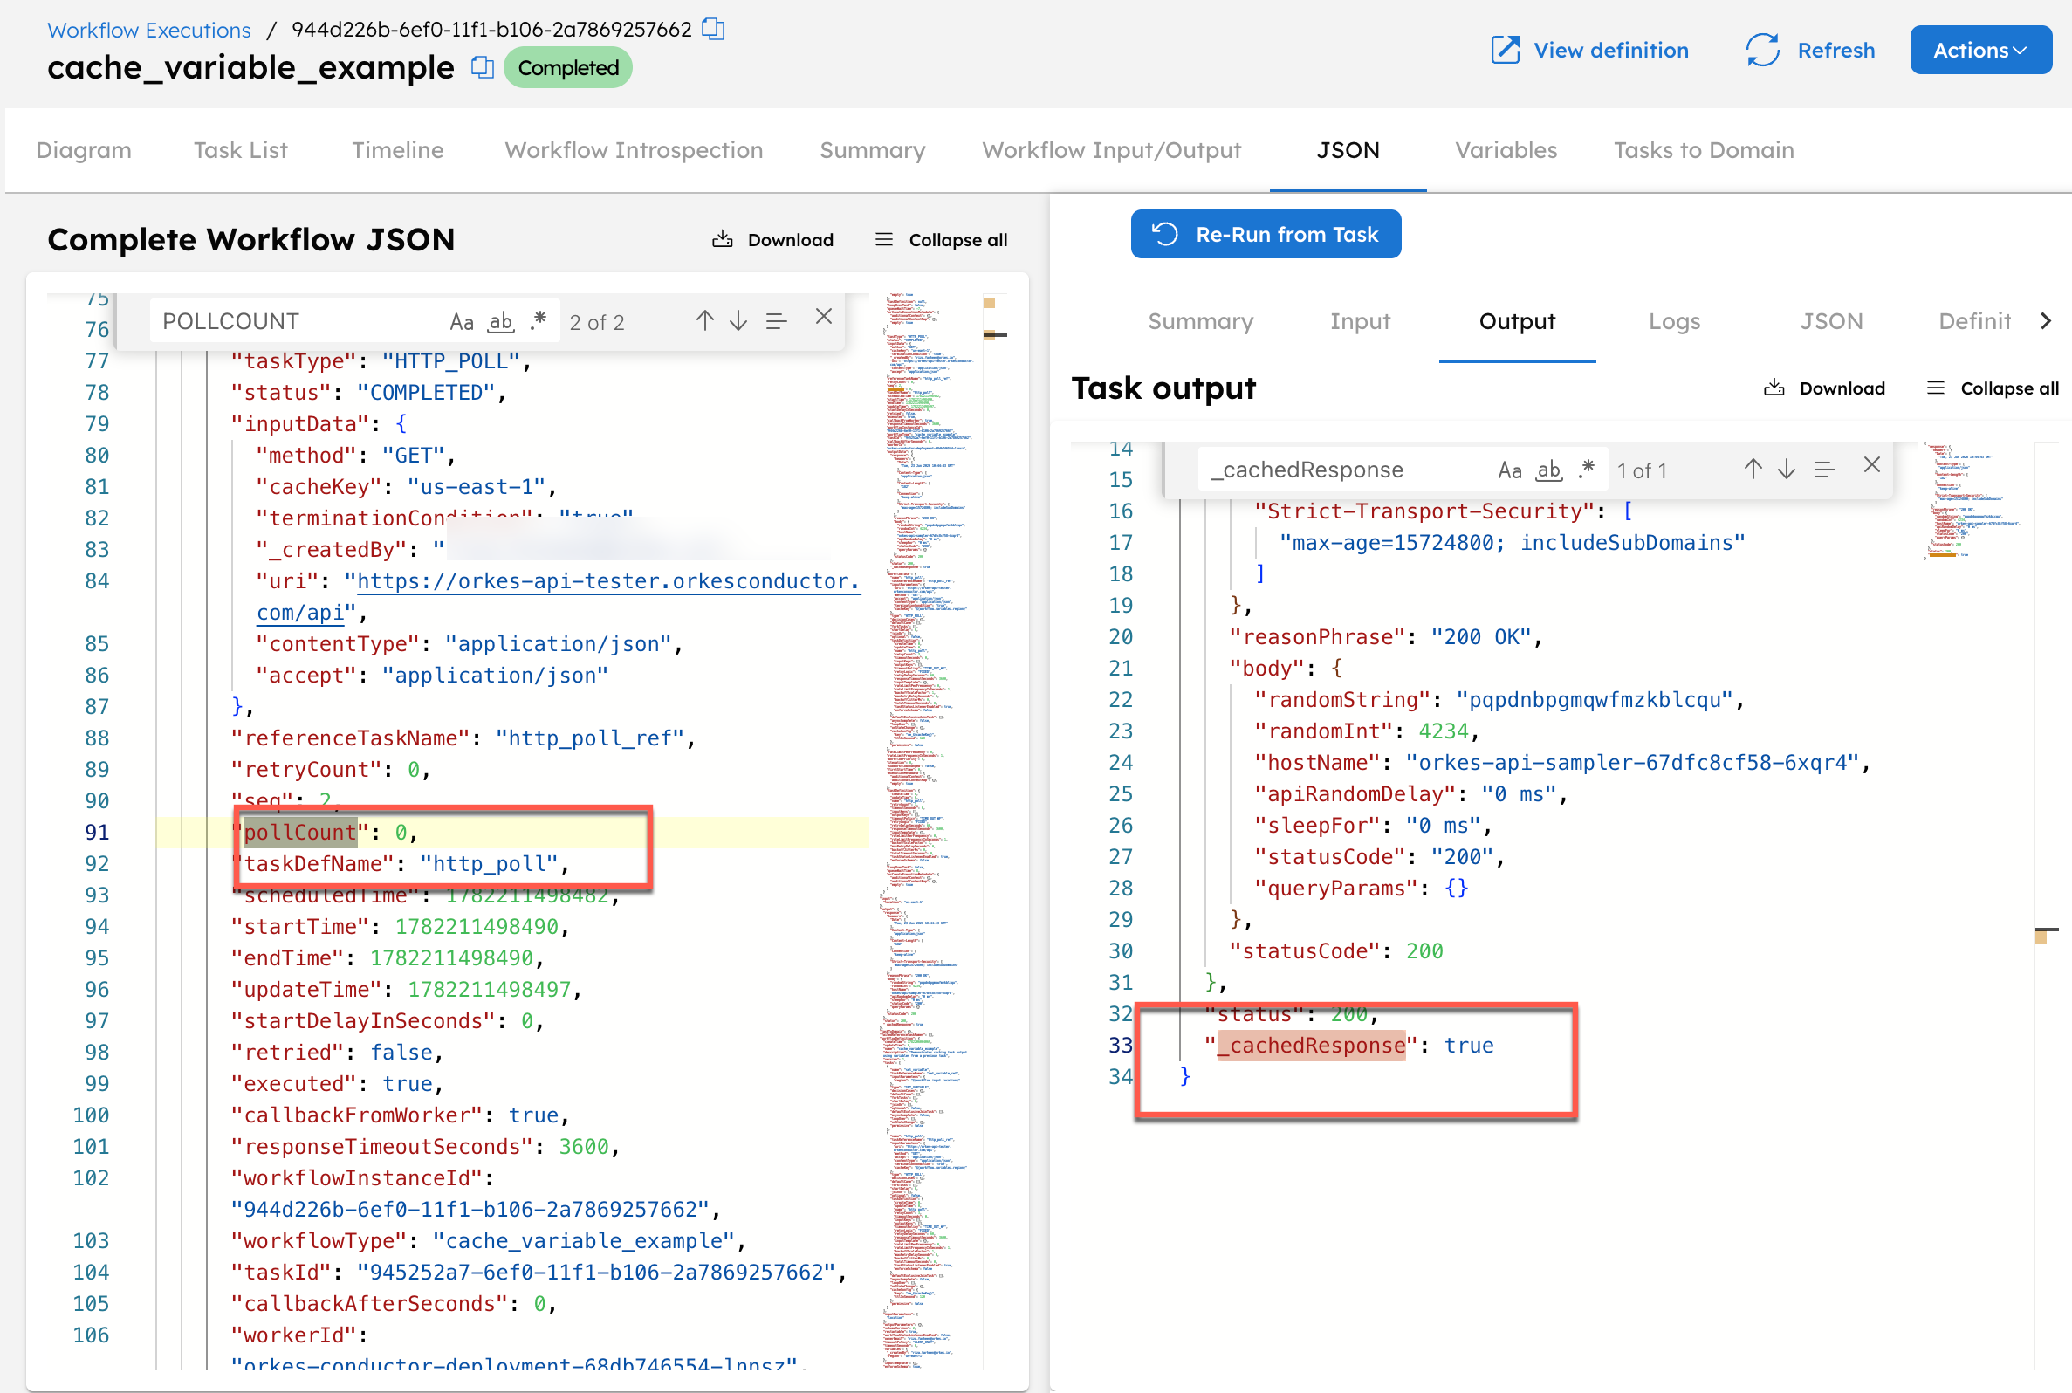Click the "queryParams": {} line

[x=1362, y=889]
